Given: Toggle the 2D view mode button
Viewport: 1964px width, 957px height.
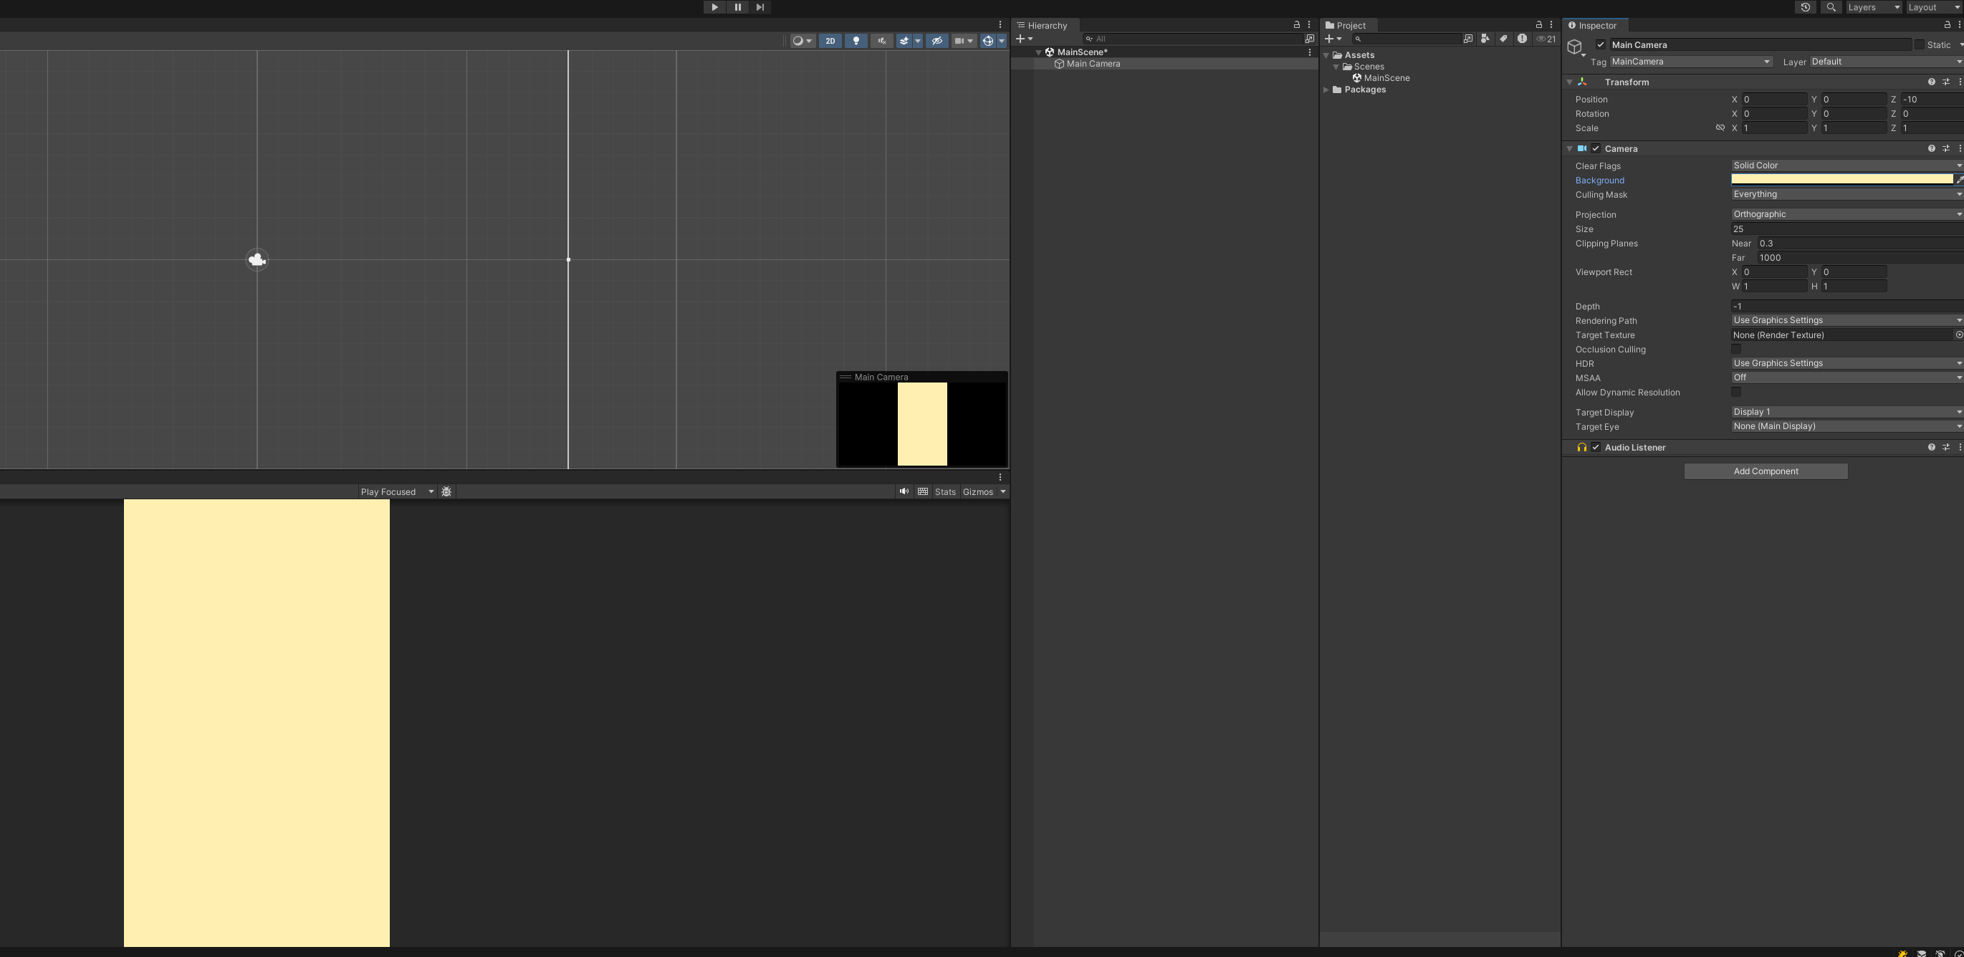Looking at the screenshot, I should click(830, 41).
